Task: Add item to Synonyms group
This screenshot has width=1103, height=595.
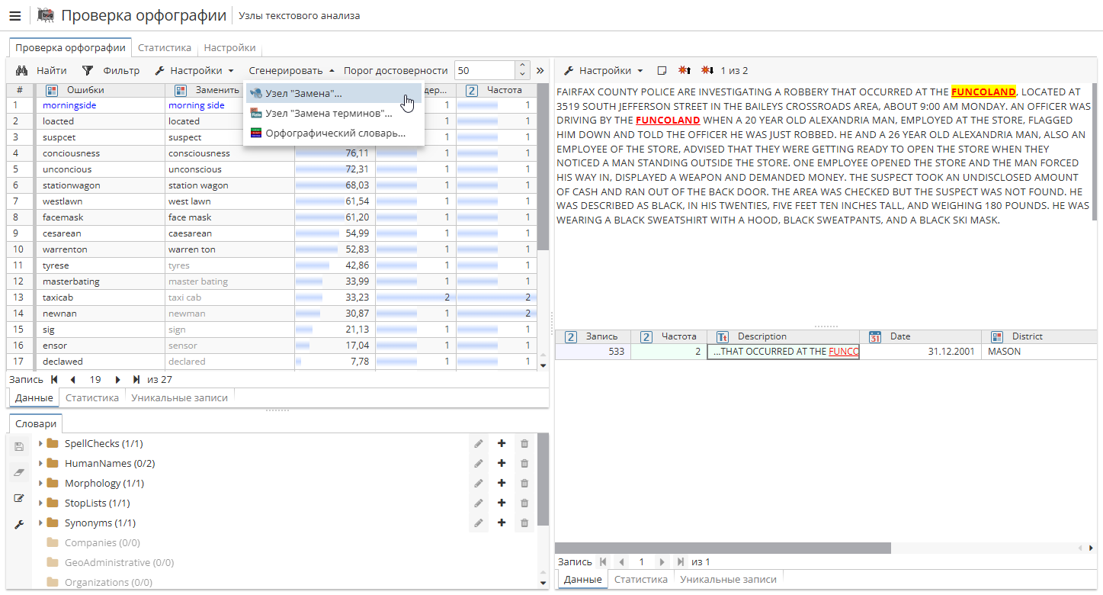Action: (502, 523)
